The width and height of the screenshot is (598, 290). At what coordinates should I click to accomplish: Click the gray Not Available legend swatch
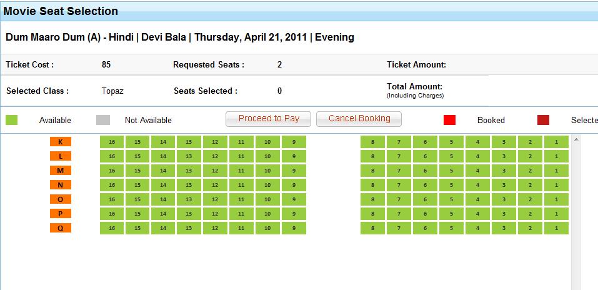(x=103, y=120)
